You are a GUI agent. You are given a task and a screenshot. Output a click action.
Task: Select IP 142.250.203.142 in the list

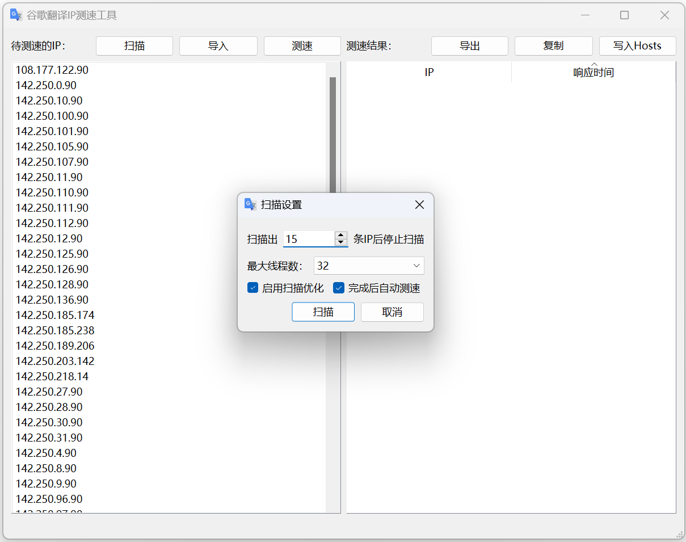coord(55,361)
